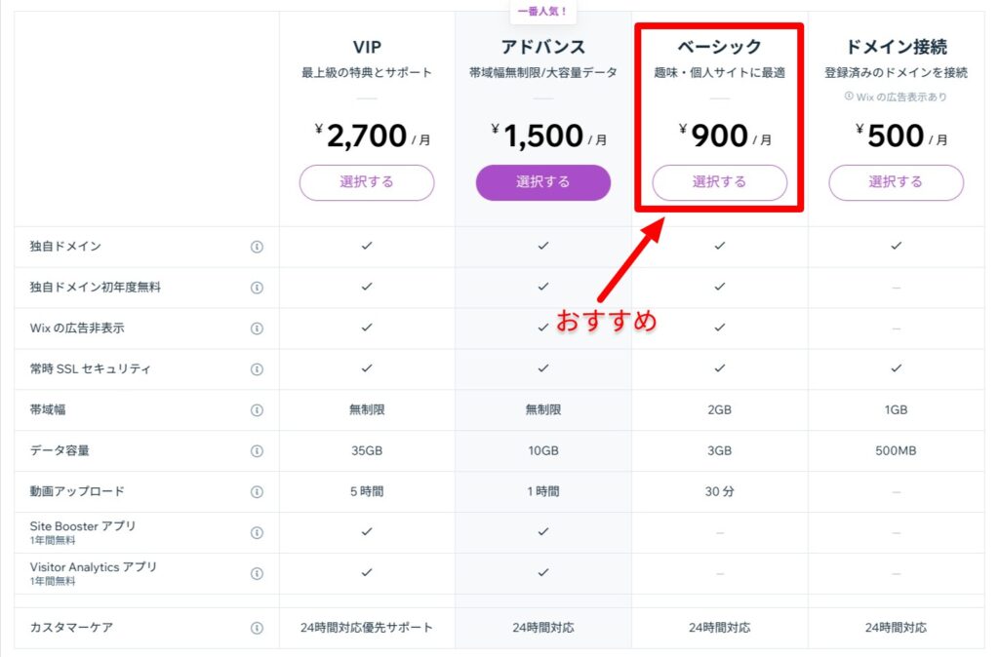Click the アドバンス plan heading

point(543,47)
